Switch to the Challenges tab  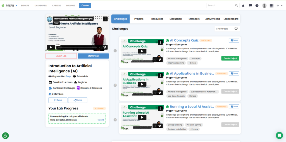point(120,19)
